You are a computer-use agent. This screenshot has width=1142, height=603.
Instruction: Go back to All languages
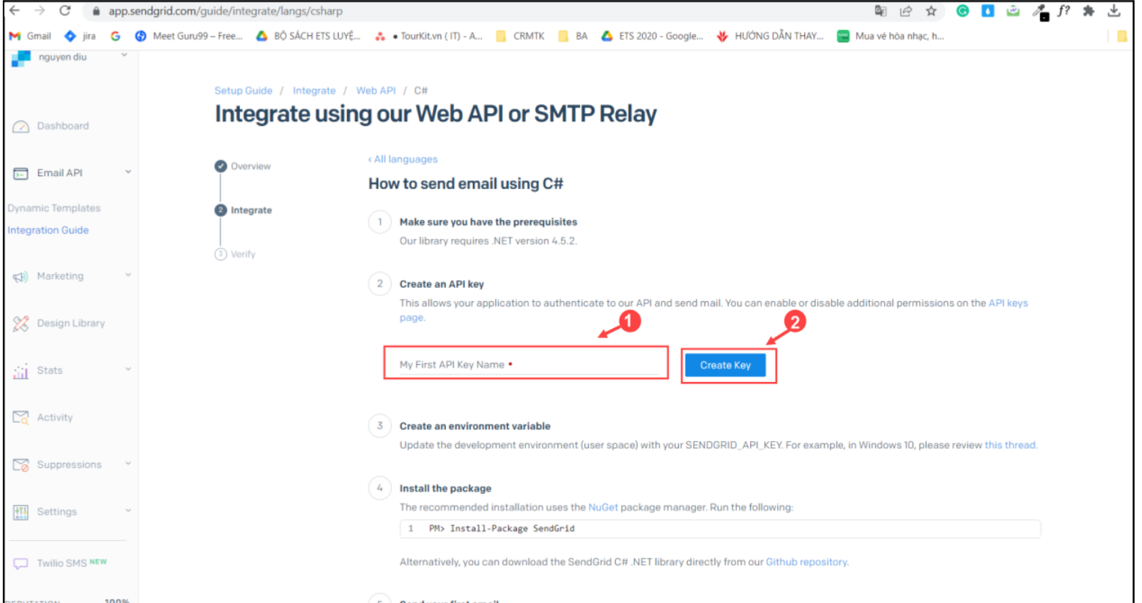(x=403, y=160)
